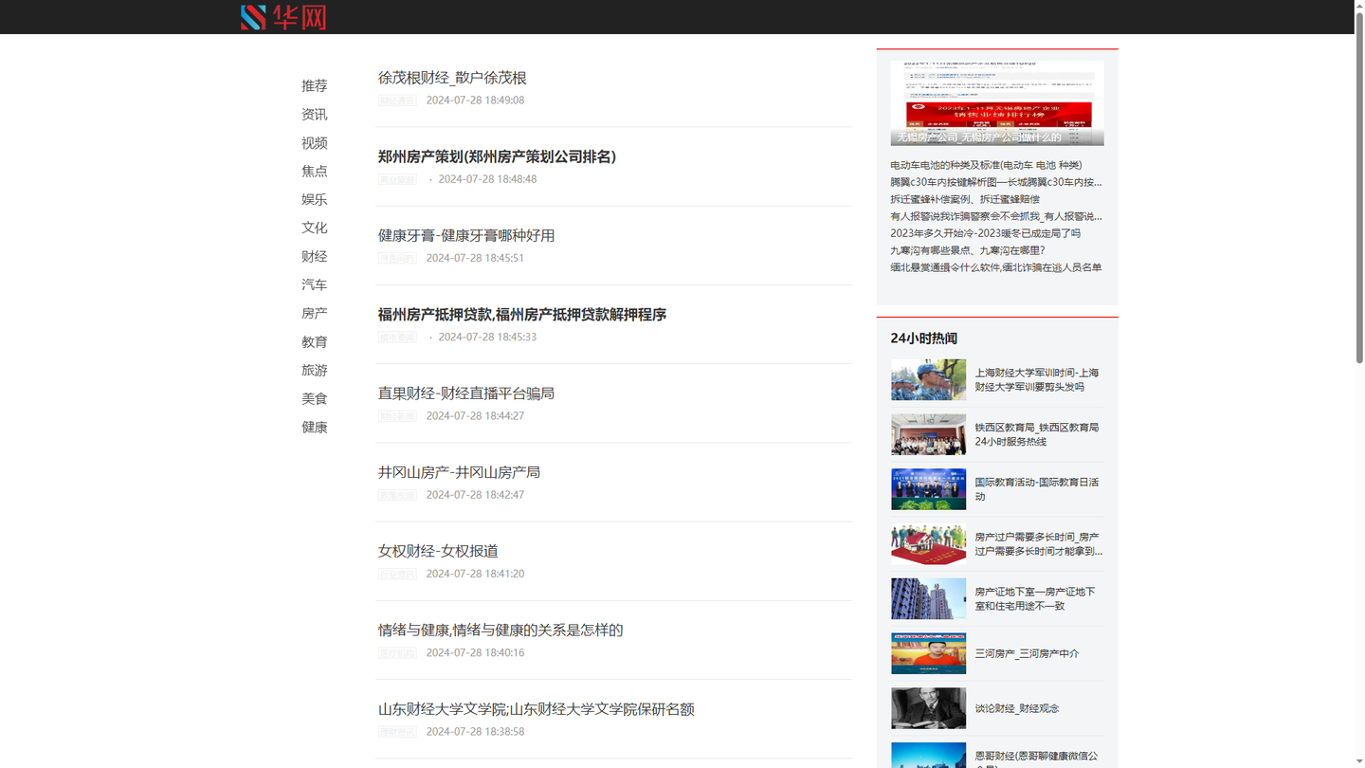Click 理财资讯 tag under 山东财经大学 article
Image resolution: width=1365 pixels, height=768 pixels.
[x=397, y=731]
